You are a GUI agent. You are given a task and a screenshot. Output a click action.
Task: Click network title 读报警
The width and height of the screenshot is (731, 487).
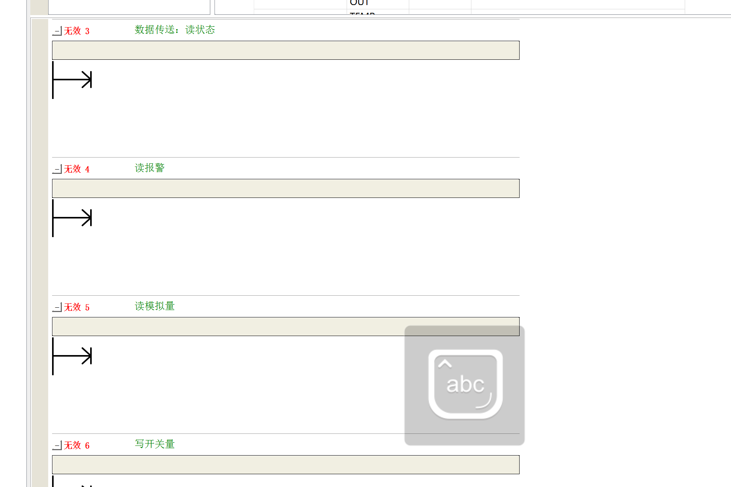click(x=150, y=168)
